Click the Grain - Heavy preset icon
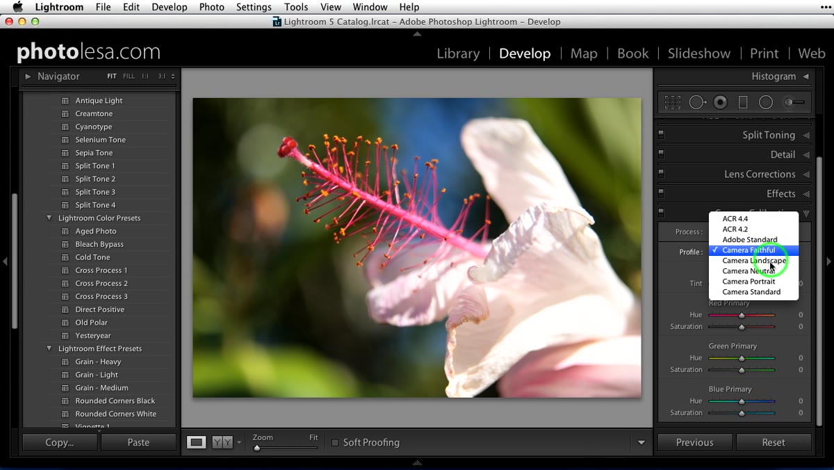Image resolution: width=834 pixels, height=470 pixels. 65,362
